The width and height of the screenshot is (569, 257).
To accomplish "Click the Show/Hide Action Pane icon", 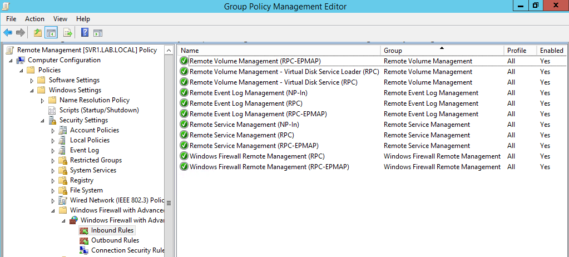I will [98, 33].
